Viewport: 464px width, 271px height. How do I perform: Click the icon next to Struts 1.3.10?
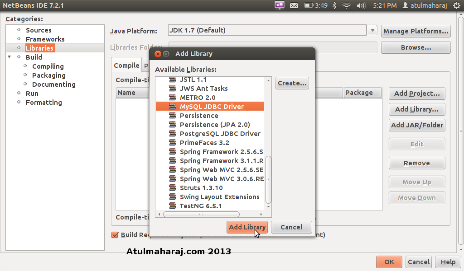(x=173, y=188)
